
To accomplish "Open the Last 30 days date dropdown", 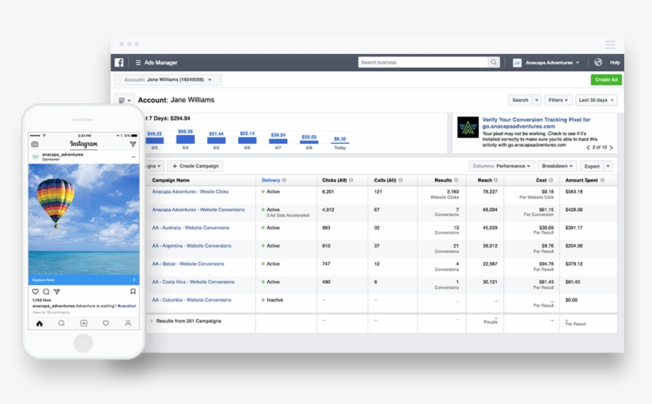I will [x=596, y=100].
